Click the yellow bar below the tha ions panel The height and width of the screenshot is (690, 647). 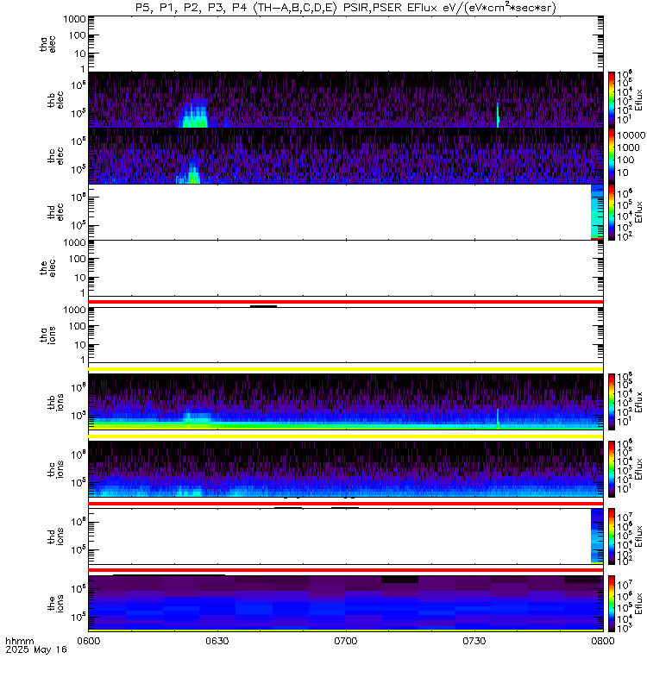[346, 369]
